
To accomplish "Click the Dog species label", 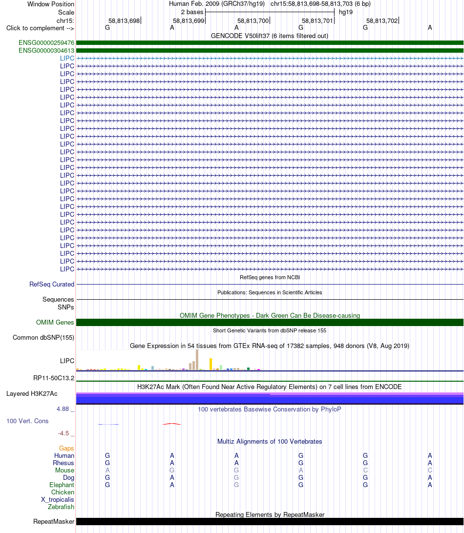I will [68, 478].
